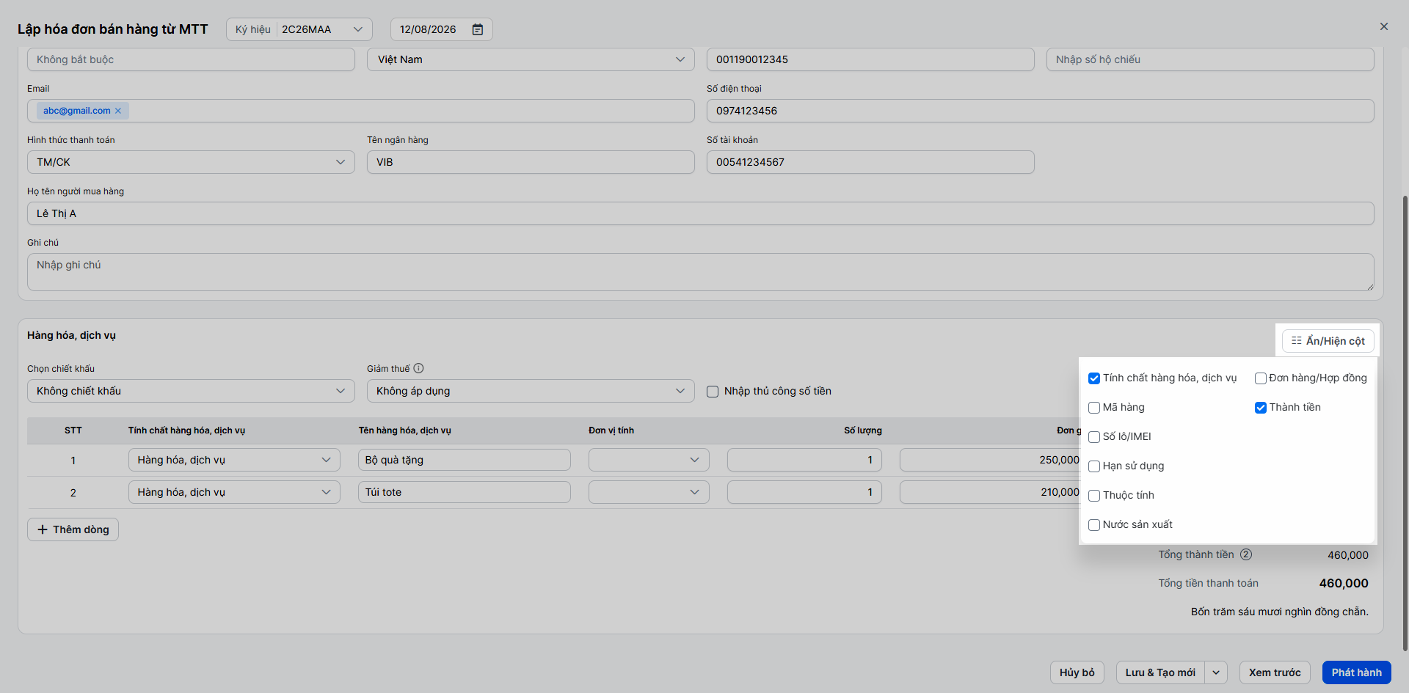Click the Túi tote item name field
Viewport: 1409px width, 693px height.
coord(465,492)
